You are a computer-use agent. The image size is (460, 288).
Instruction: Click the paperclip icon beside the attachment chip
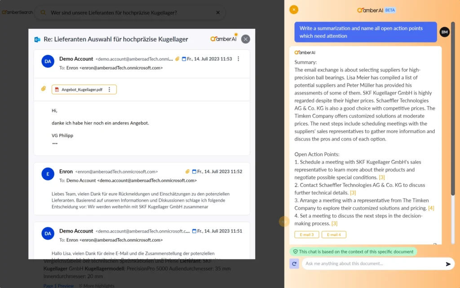(44, 89)
